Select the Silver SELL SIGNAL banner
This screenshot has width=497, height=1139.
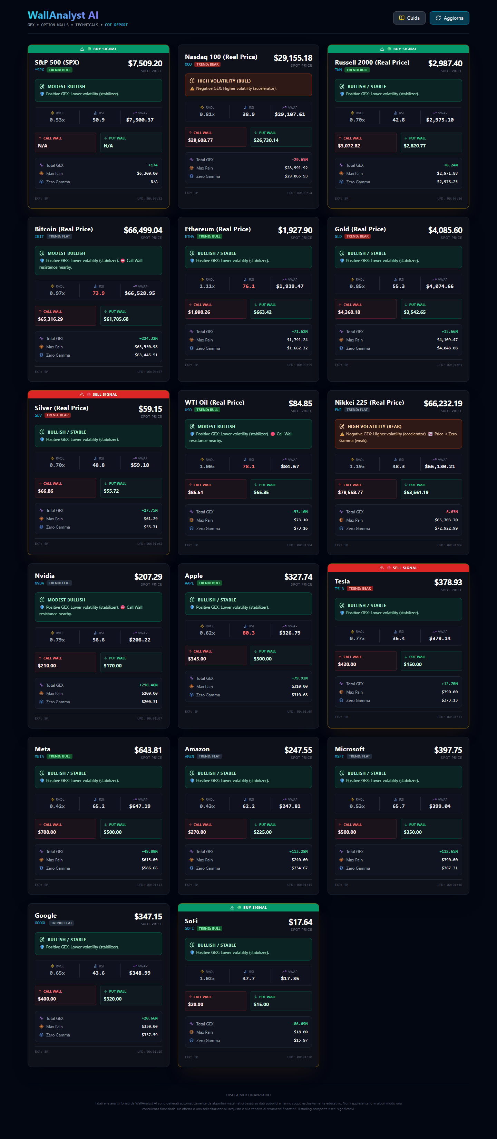coord(98,394)
